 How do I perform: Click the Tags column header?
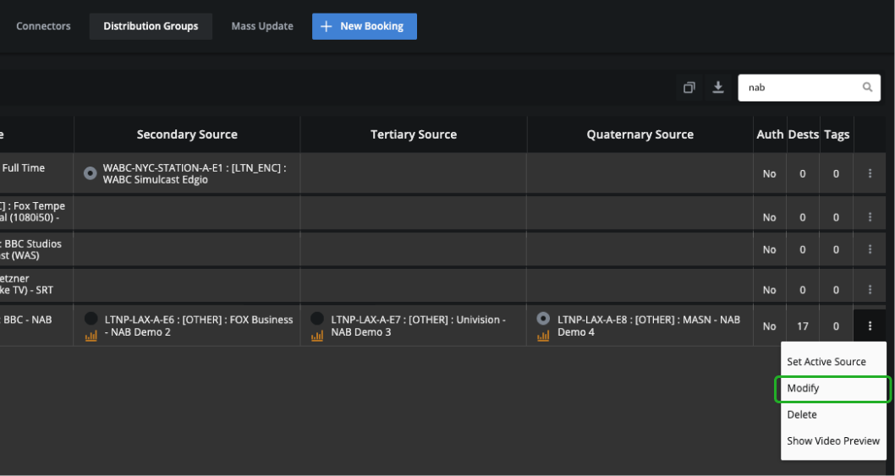(837, 134)
